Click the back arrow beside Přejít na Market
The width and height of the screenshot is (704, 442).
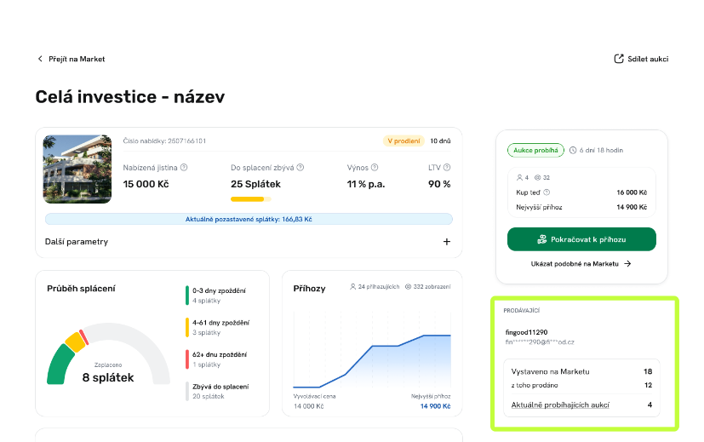point(40,59)
